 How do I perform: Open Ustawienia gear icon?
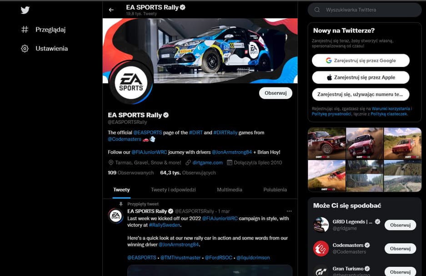(25, 48)
